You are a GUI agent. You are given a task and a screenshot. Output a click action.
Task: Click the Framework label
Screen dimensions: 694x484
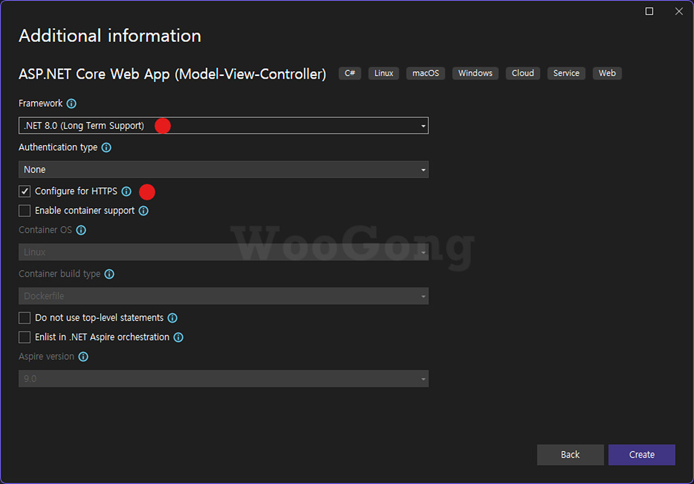click(x=40, y=104)
